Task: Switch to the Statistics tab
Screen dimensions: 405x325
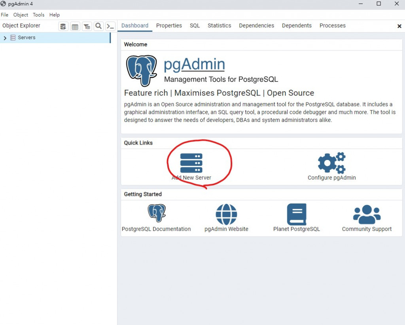Action: click(219, 26)
